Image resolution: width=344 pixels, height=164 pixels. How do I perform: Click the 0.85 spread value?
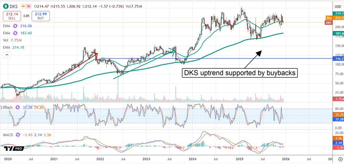26,16
